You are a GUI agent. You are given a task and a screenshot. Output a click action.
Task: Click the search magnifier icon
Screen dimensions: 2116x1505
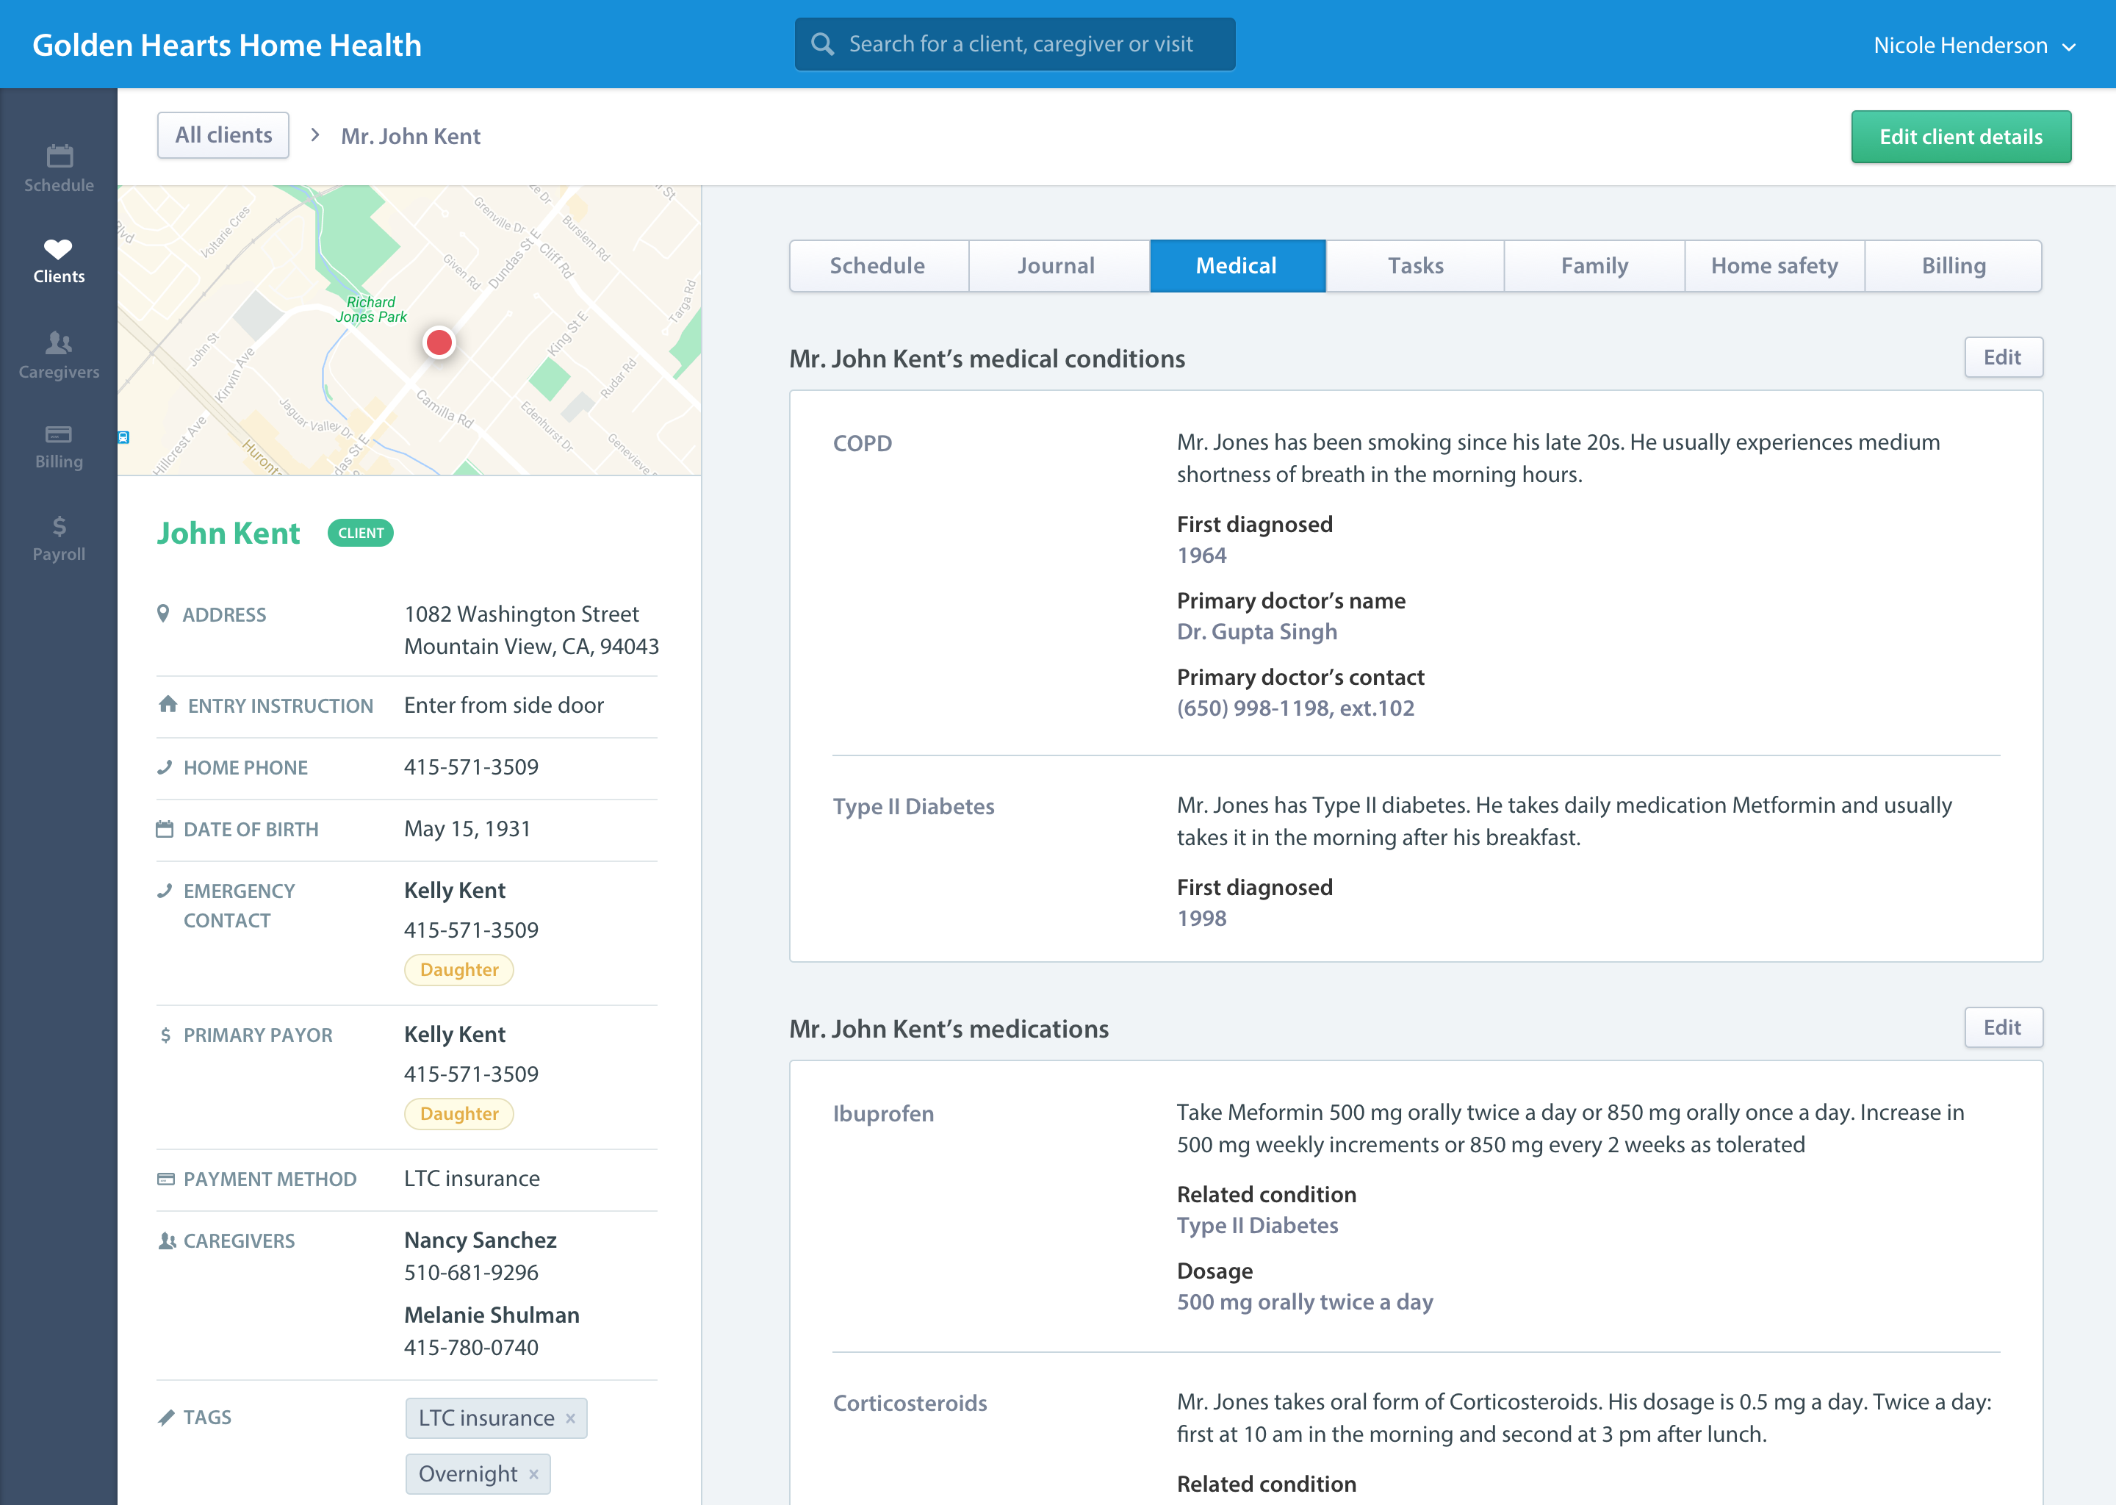tap(821, 43)
